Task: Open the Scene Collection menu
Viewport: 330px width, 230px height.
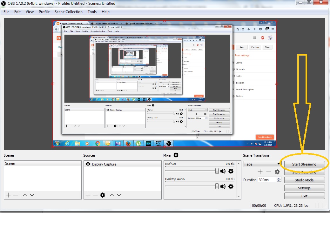Action: (x=69, y=12)
